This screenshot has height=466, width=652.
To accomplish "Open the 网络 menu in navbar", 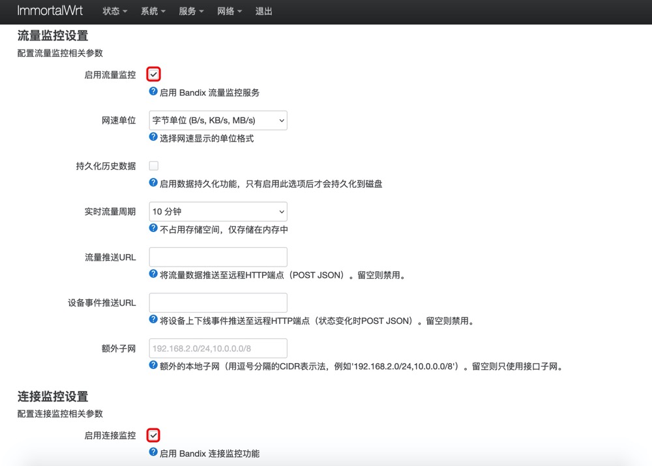I will click(x=230, y=12).
